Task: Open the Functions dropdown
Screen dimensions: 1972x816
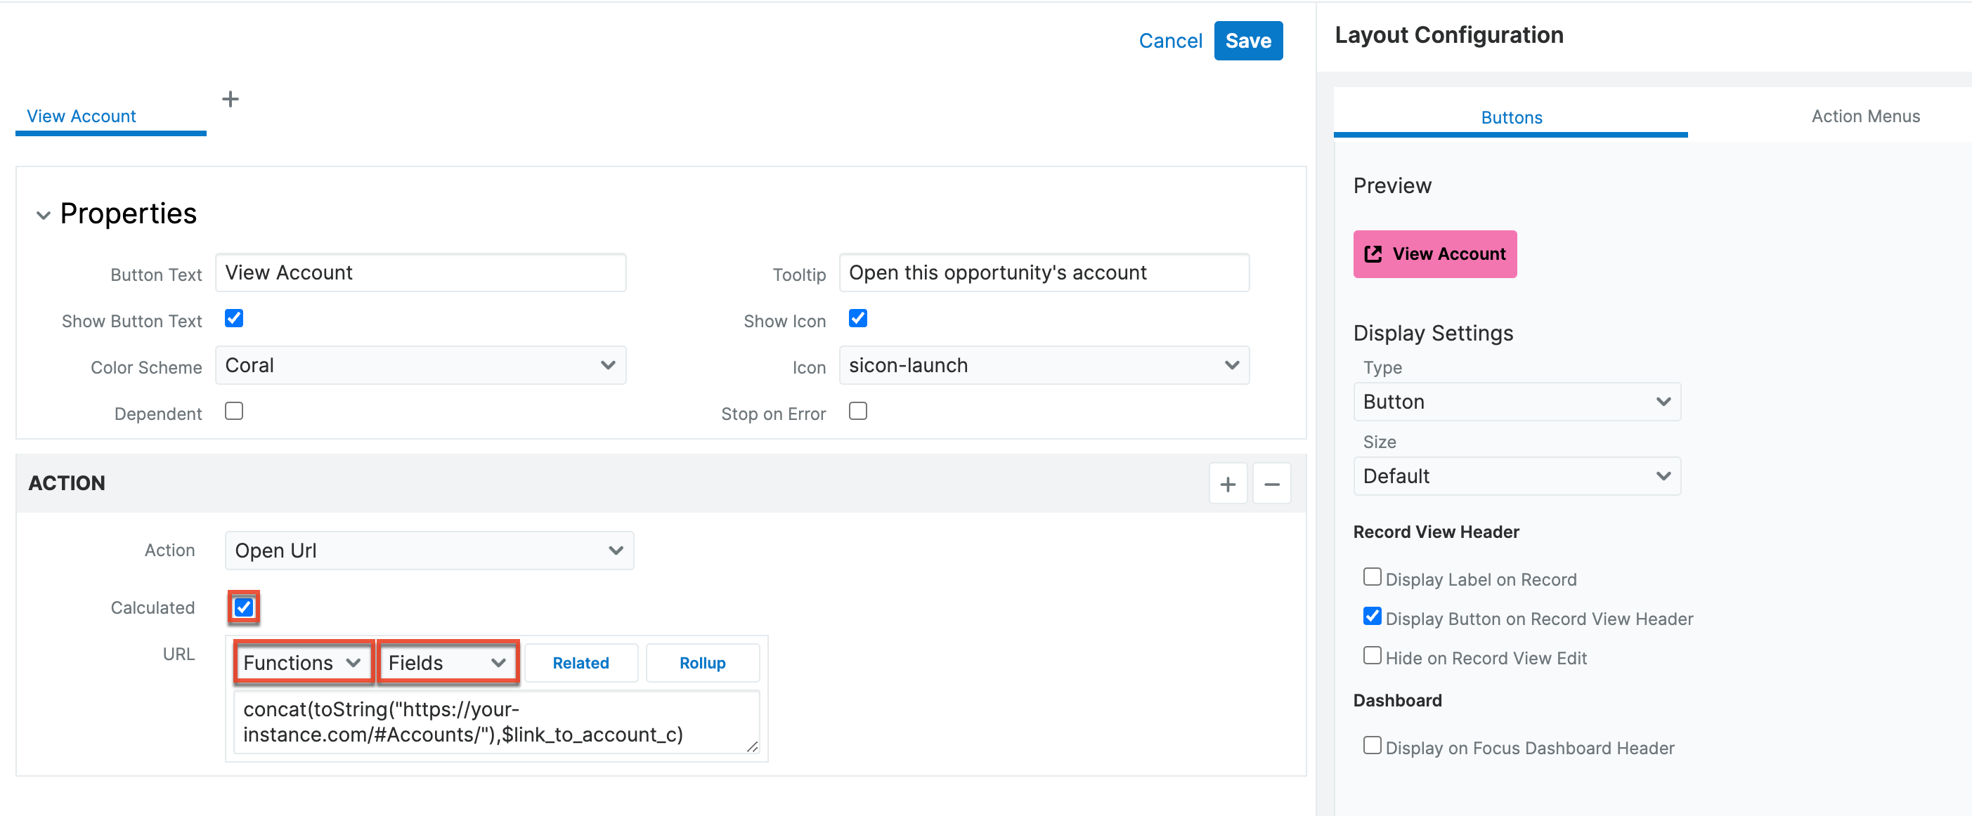Action: point(302,662)
